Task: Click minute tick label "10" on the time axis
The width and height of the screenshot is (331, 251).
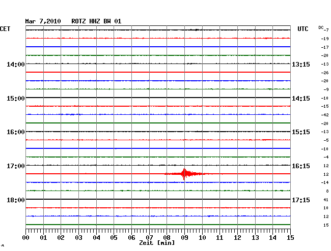Action: (202, 238)
